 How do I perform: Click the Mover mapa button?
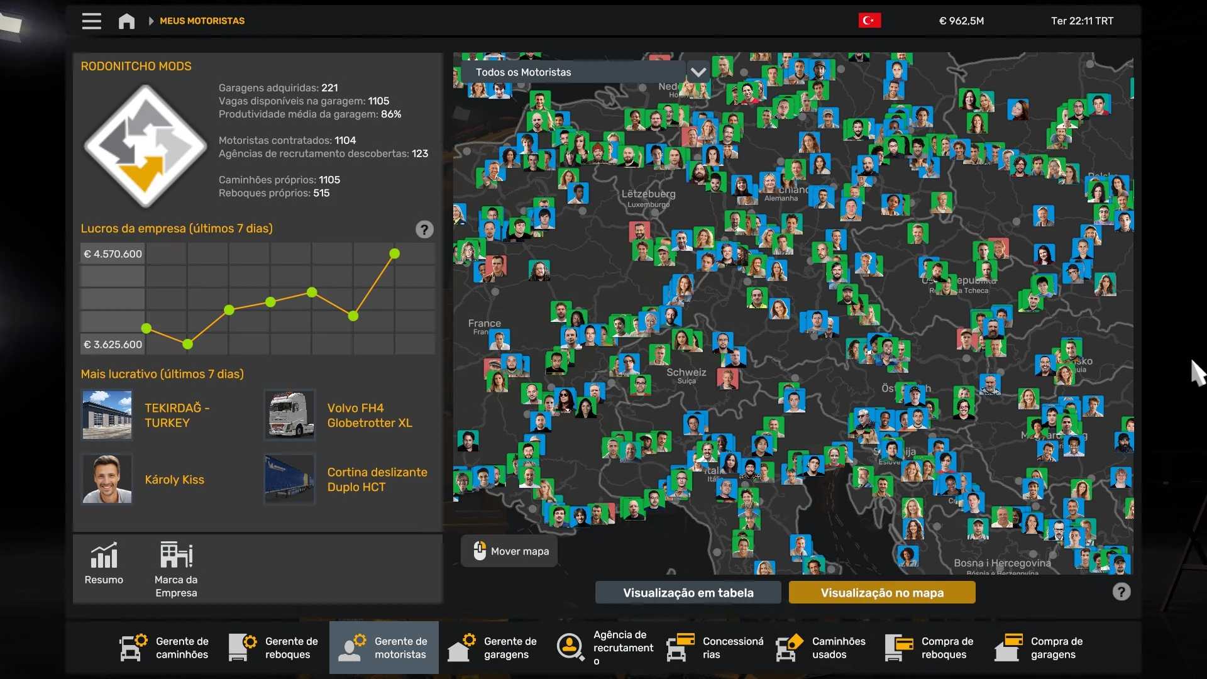tap(510, 551)
